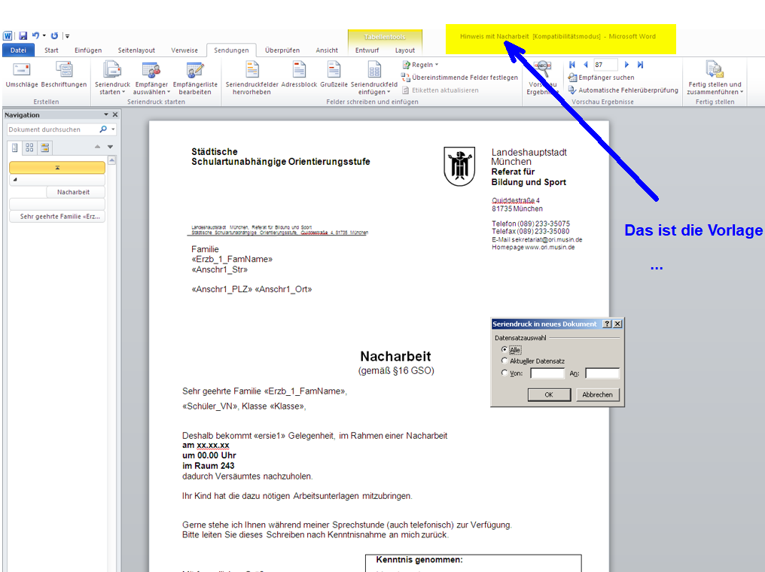Screen dimensions: 765x572
Task: Click Empfängerliste bearbeiten icon
Action: 195,72
